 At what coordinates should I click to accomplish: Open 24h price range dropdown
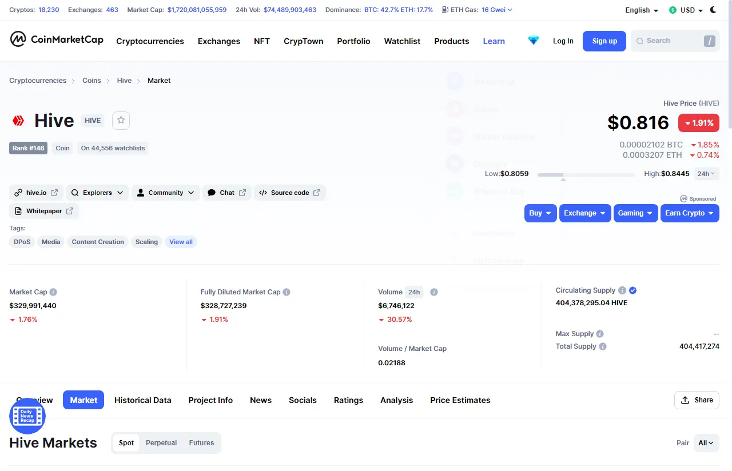[707, 174]
